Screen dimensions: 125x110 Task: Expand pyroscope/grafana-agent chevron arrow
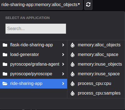[63, 64]
